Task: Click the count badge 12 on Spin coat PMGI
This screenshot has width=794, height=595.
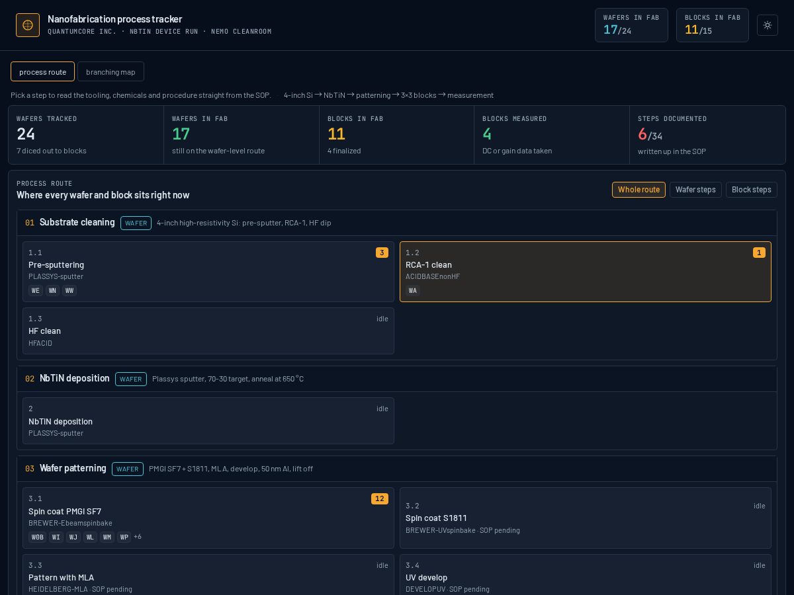Action: pyautogui.click(x=380, y=498)
